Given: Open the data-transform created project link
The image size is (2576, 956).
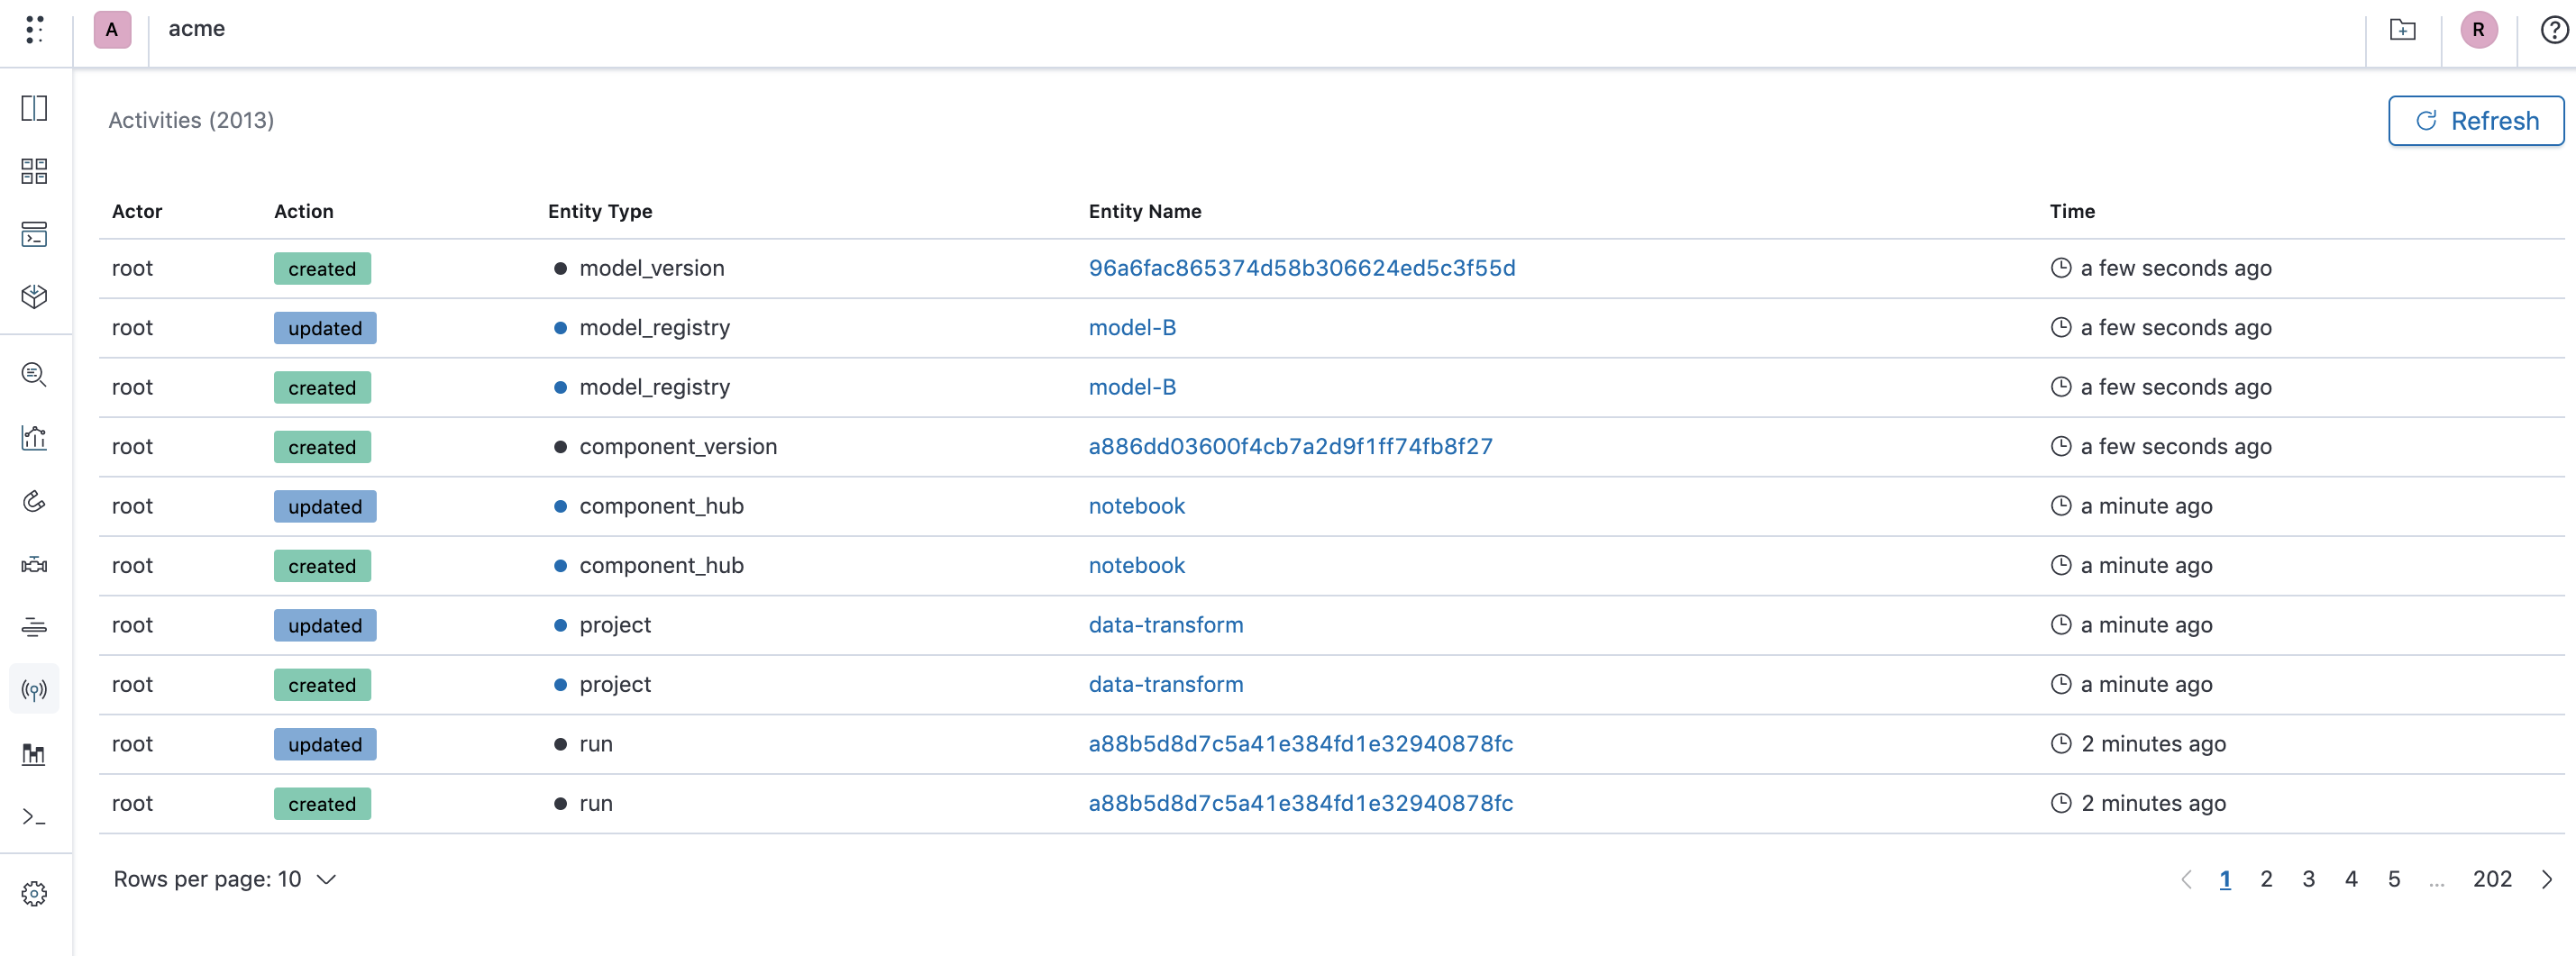Looking at the screenshot, I should pyautogui.click(x=1166, y=685).
